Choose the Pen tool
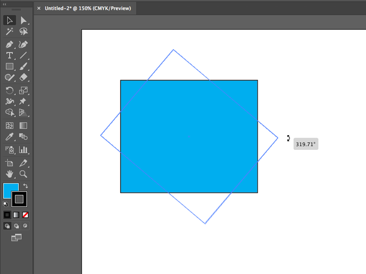Image resolution: width=366 pixels, height=274 pixels. click(9, 44)
